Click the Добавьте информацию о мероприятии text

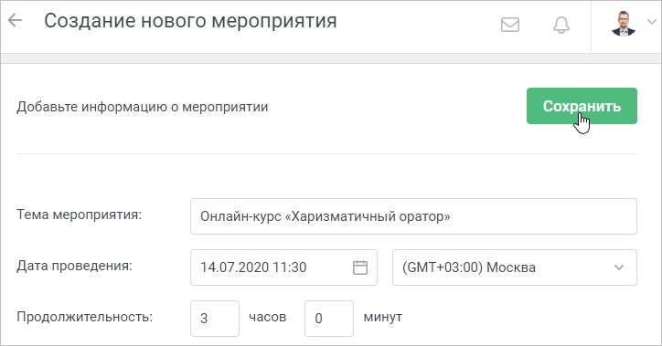pyautogui.click(x=143, y=107)
